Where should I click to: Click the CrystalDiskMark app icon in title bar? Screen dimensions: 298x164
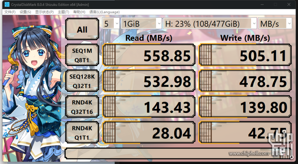pyautogui.click(x=7, y=5)
